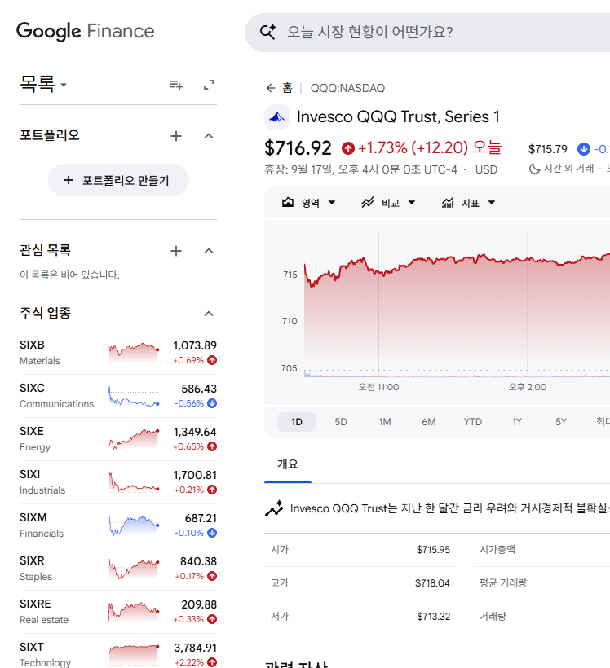Open SIXT Technology sector
This screenshot has height=668, width=610.
118,652
